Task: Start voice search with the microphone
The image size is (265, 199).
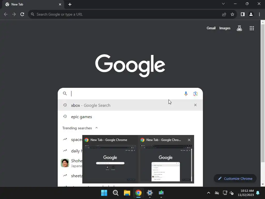Action: pos(186,94)
